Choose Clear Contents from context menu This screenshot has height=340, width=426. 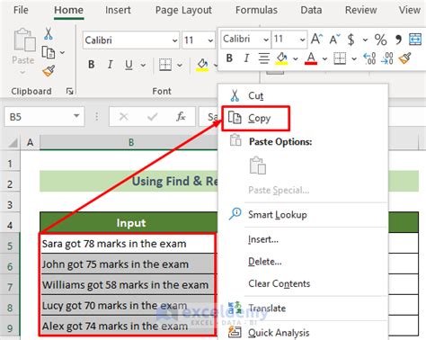click(303, 283)
